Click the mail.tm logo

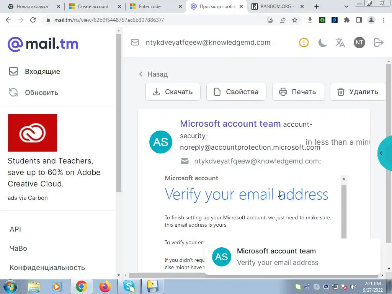[43, 44]
